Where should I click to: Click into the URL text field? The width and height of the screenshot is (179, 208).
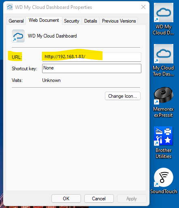point(92,57)
